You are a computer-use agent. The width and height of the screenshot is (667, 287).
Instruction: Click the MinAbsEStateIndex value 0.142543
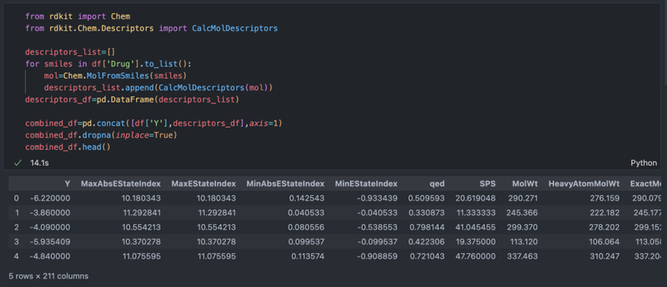click(307, 198)
